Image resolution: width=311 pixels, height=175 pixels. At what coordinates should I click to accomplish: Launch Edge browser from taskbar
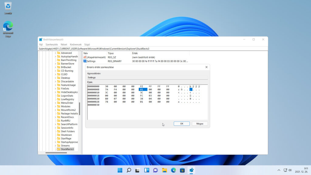(173, 170)
